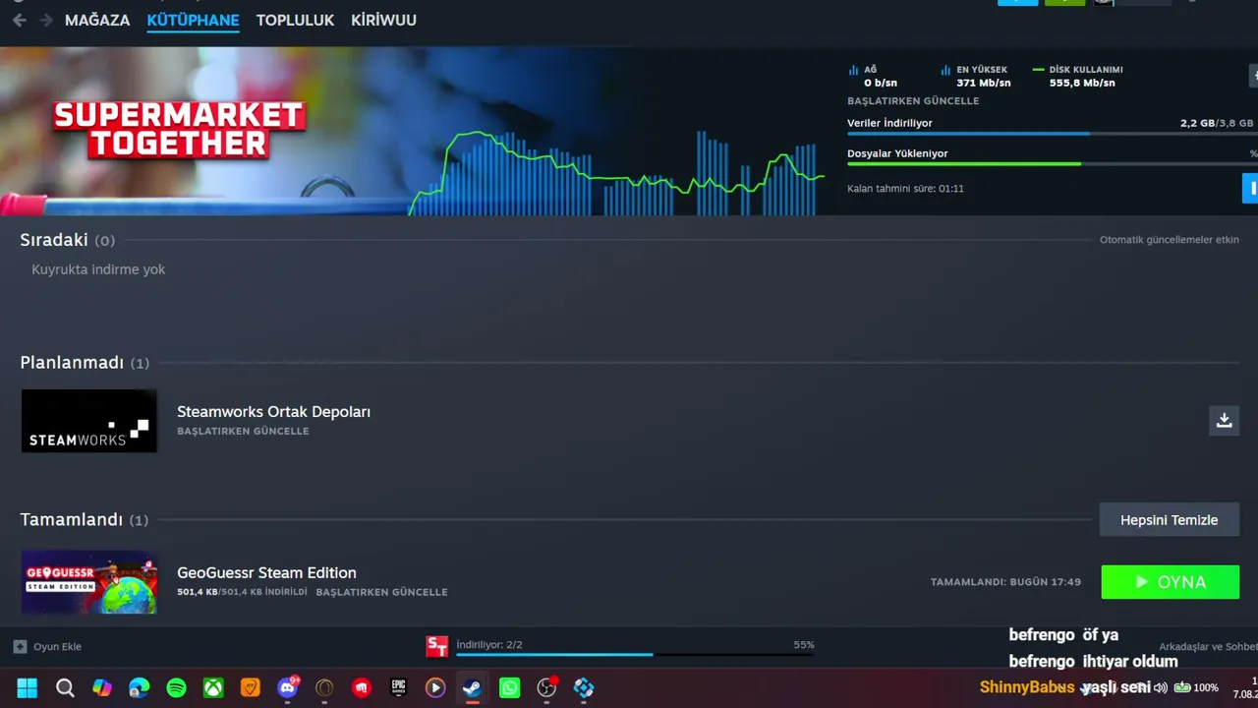1258x708 pixels.
Task: Click the Supermarket Together banner logo
Action: tap(179, 129)
